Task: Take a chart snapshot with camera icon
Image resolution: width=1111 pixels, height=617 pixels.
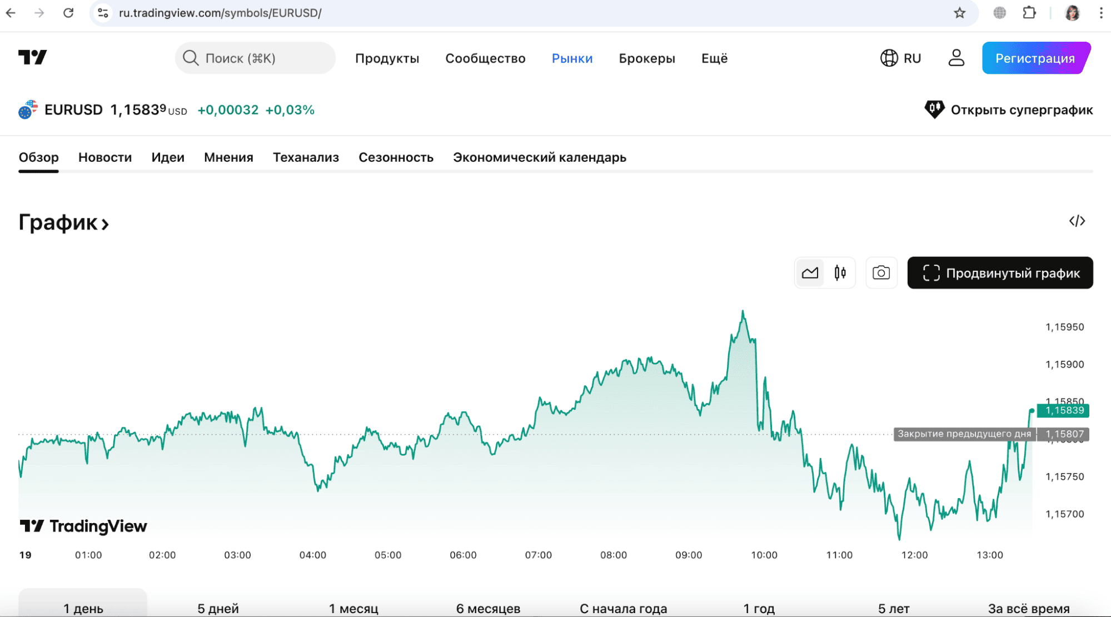Action: tap(881, 273)
